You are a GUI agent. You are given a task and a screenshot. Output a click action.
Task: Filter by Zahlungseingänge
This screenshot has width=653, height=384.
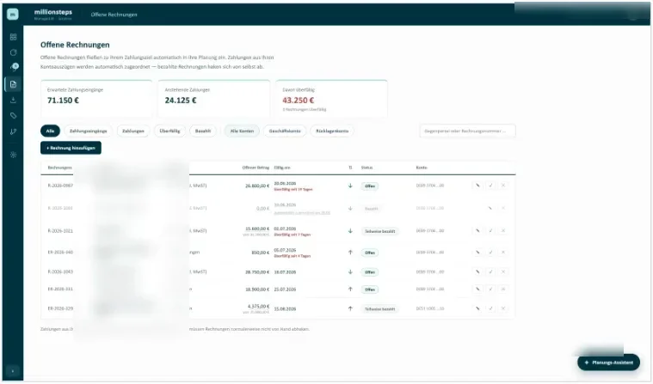[x=89, y=131]
